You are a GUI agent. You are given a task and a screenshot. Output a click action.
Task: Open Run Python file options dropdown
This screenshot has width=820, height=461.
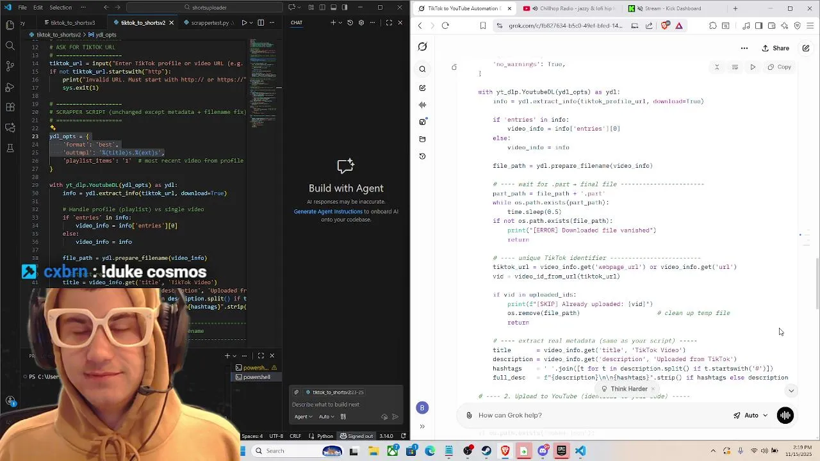[x=251, y=22]
